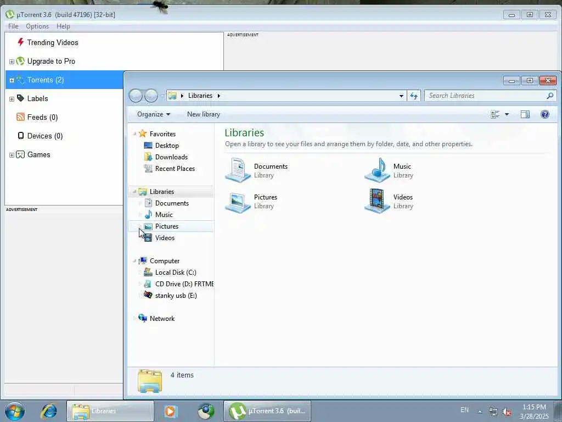Click the network icon in system tray
Viewport: 562px width, 422px height.
pos(493,412)
